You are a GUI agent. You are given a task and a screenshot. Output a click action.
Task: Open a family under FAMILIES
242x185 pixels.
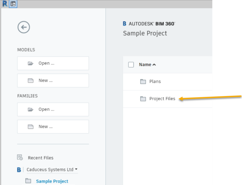pos(53,109)
